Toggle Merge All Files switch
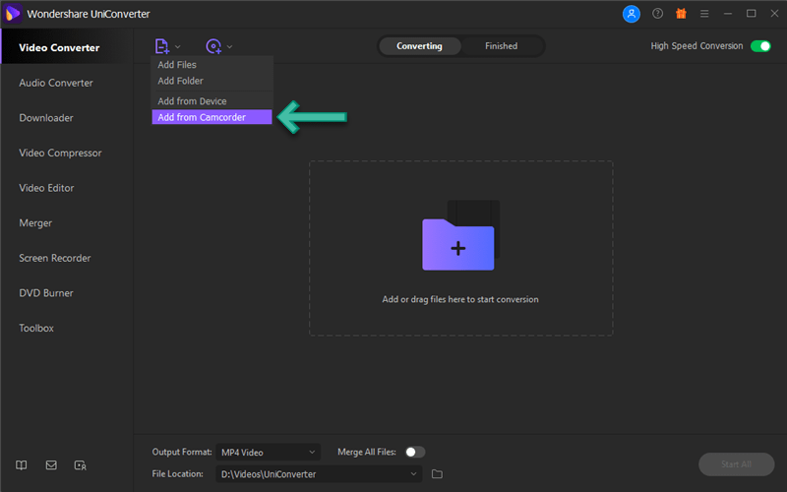This screenshot has width=787, height=492. tap(415, 452)
